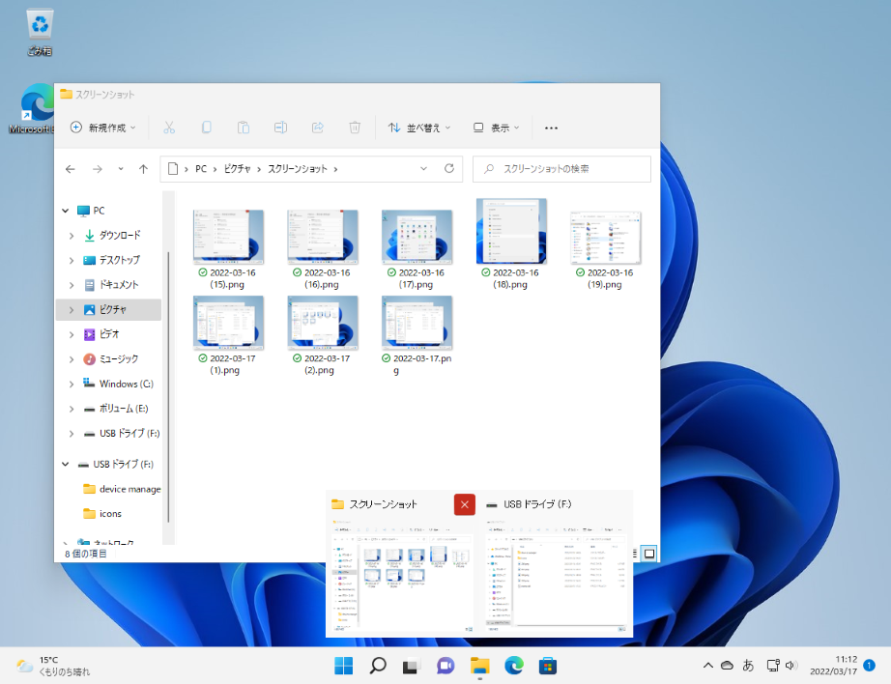
Task: Open the Windows Start menu
Action: click(x=343, y=666)
